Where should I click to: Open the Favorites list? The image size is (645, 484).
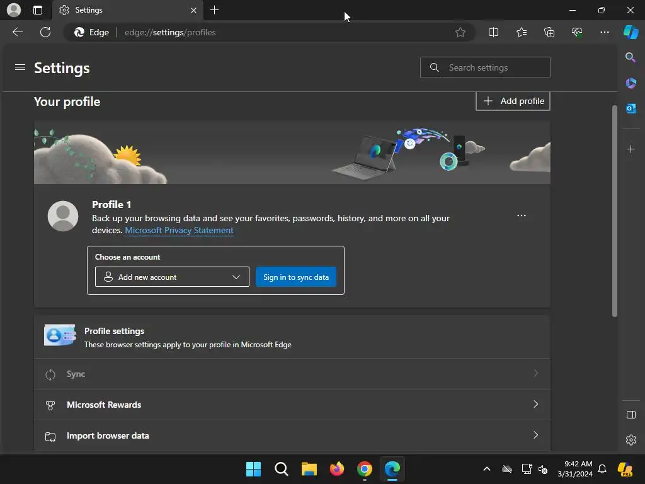(x=521, y=32)
